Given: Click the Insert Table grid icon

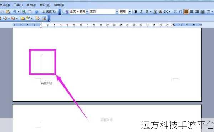Looking at the screenshot, I should point(30,12).
